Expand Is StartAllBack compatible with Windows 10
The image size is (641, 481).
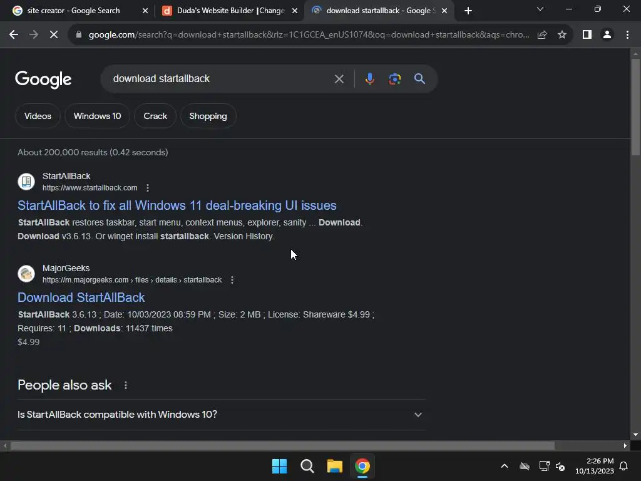(221, 415)
